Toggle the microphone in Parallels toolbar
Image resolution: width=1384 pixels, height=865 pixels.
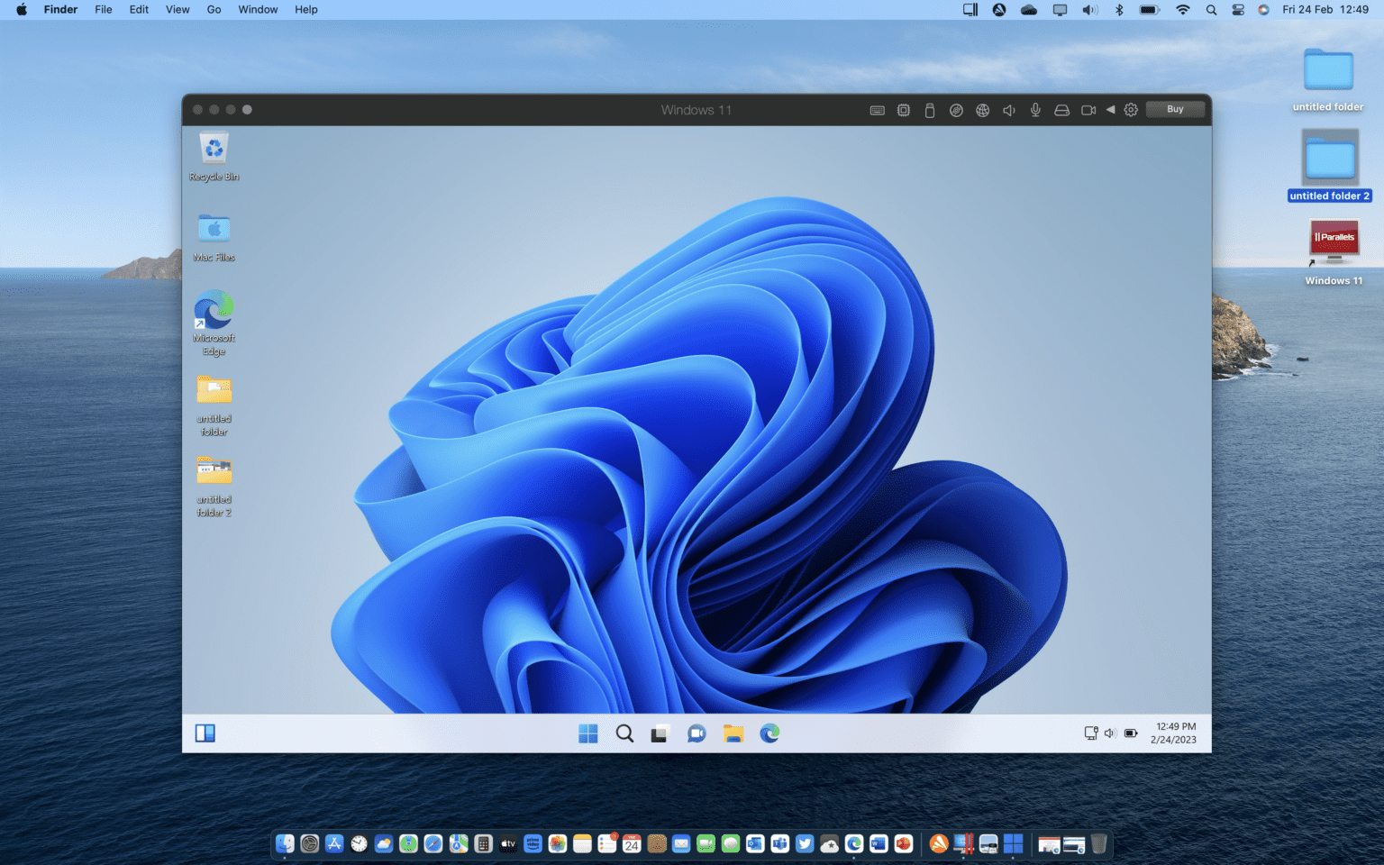(x=1034, y=109)
